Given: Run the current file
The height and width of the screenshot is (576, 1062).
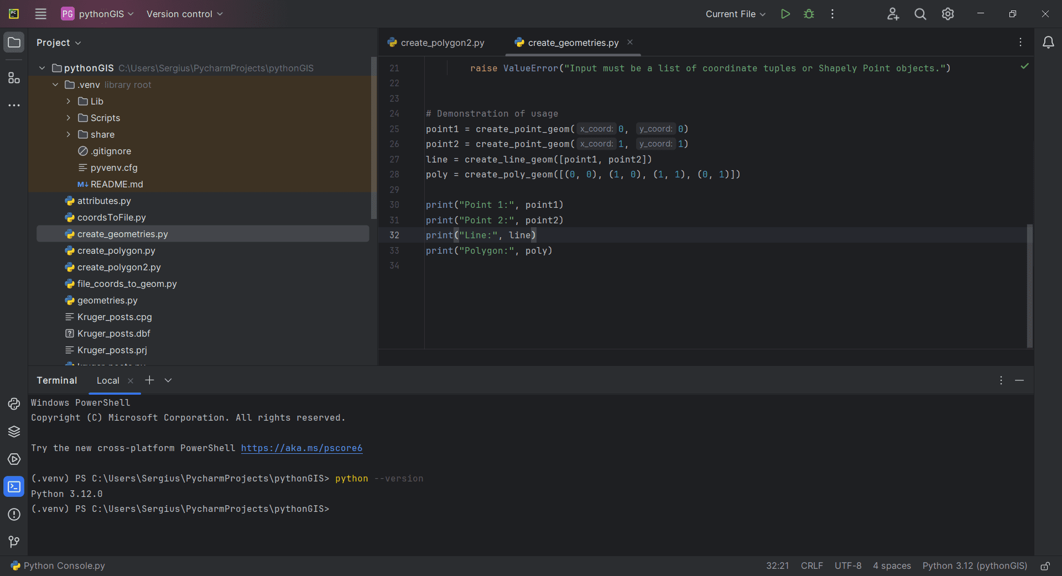Looking at the screenshot, I should point(785,14).
